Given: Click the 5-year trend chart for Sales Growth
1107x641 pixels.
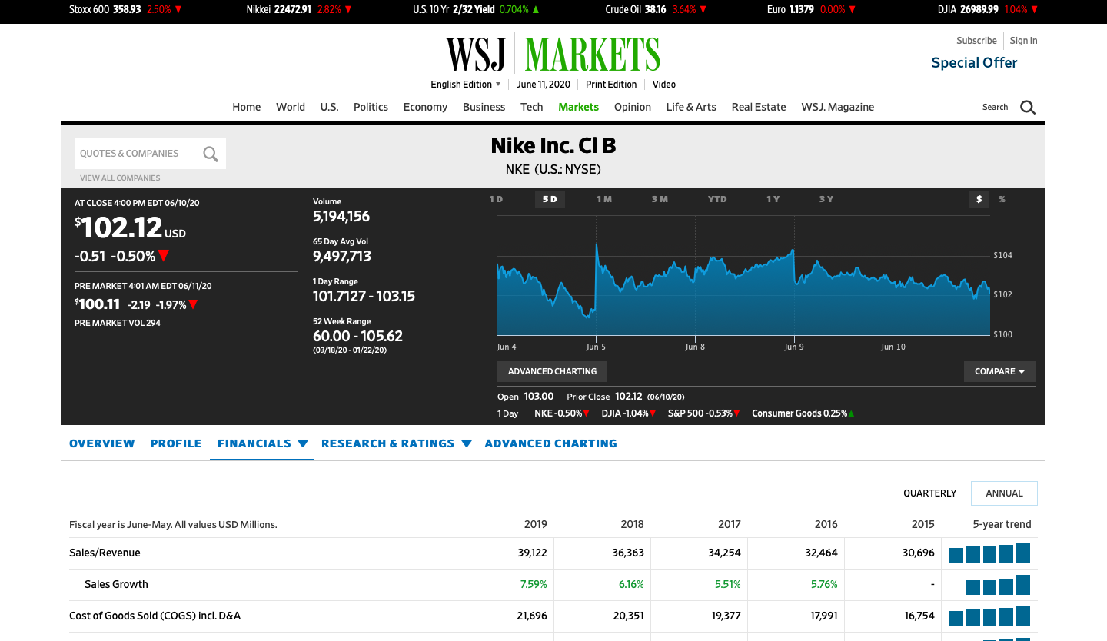Looking at the screenshot, I should 998,585.
